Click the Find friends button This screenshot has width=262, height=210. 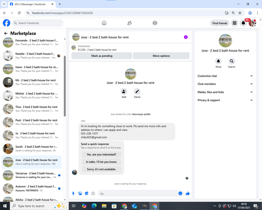click(x=220, y=23)
